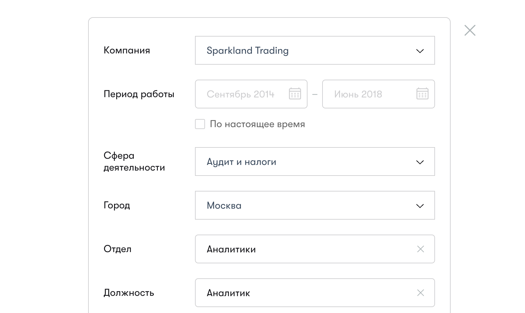Open the Аудит и налоги dropdown
The width and height of the screenshot is (525, 313).
click(300, 161)
